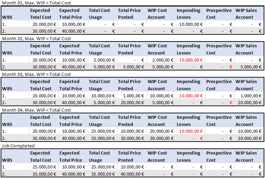
Task: Select red Impending Losses value in Month 02
Action: click(190, 60)
